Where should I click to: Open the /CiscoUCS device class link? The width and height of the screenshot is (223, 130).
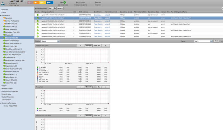(x=13, y=4)
